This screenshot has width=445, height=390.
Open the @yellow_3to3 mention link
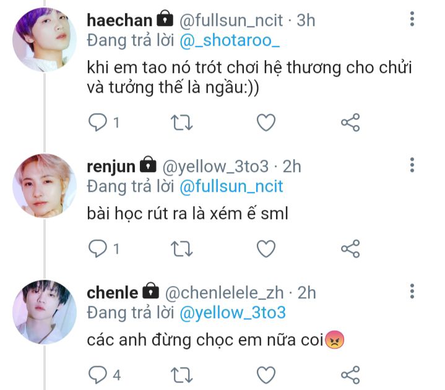pos(232,312)
